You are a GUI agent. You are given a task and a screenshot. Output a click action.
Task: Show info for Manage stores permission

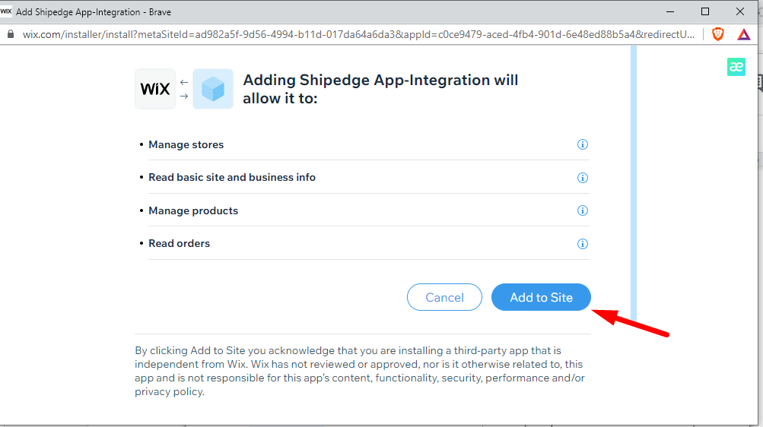(x=583, y=144)
